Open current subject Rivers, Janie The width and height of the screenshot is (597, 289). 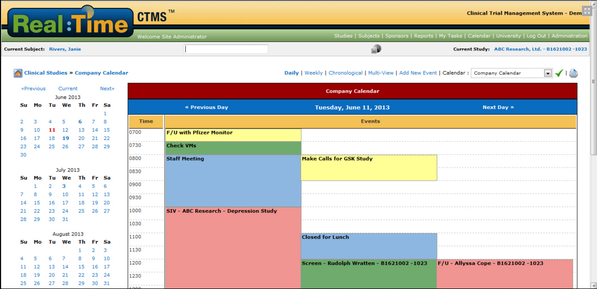coord(65,49)
